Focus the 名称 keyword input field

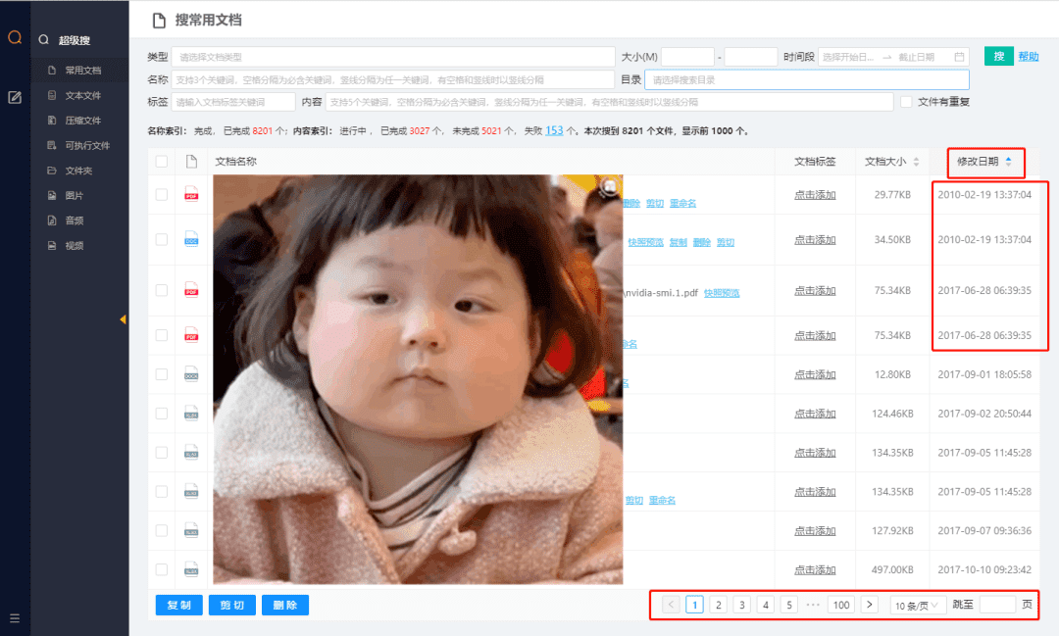click(x=393, y=79)
